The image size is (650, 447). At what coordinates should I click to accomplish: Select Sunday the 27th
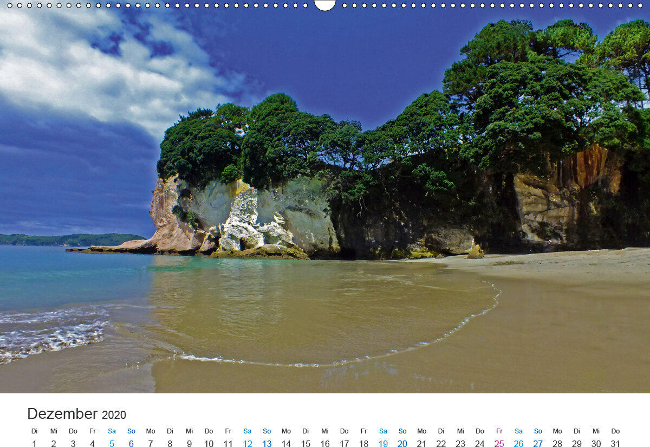[x=538, y=443]
